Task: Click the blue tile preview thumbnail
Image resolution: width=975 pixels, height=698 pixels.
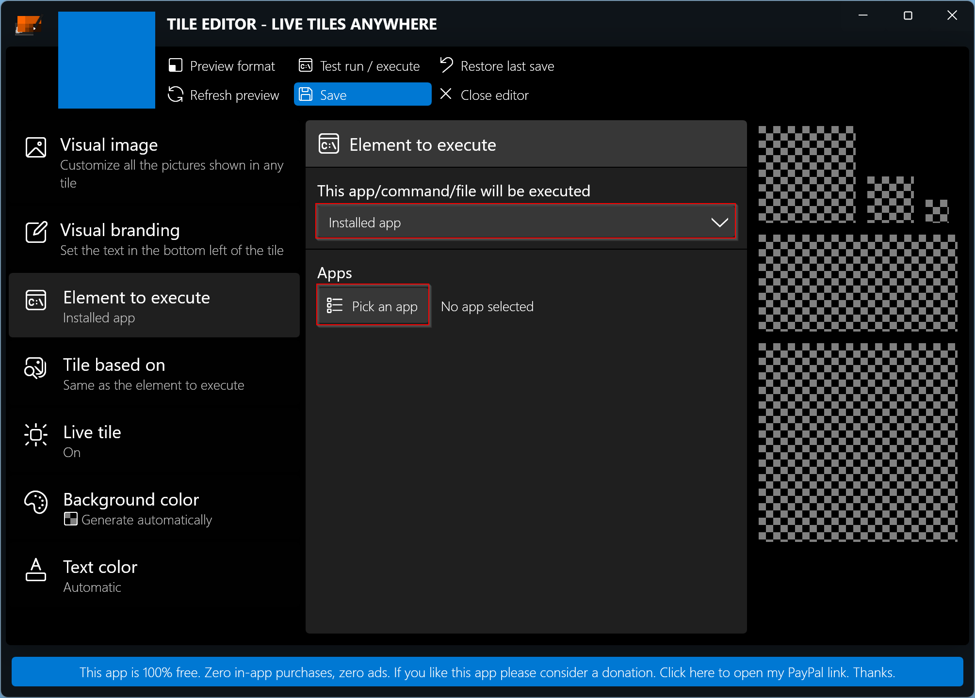Action: [107, 60]
